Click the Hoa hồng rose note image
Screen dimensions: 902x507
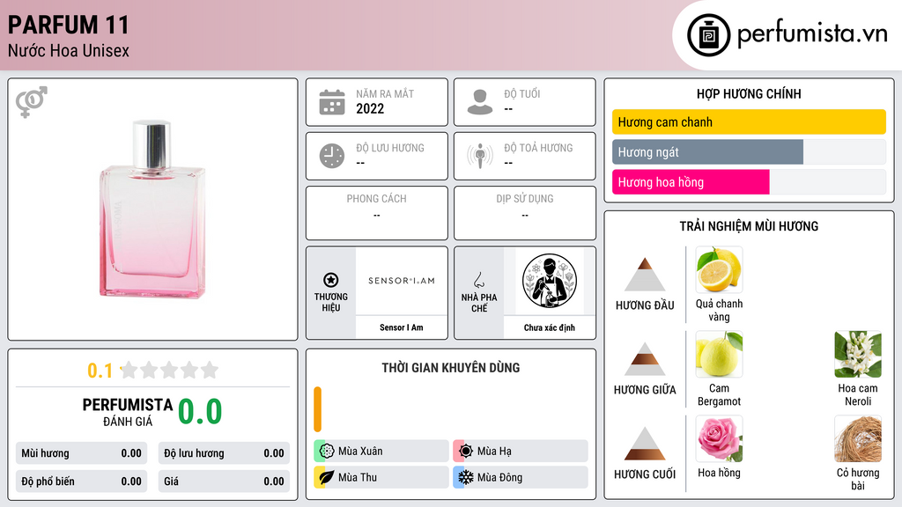pos(719,438)
